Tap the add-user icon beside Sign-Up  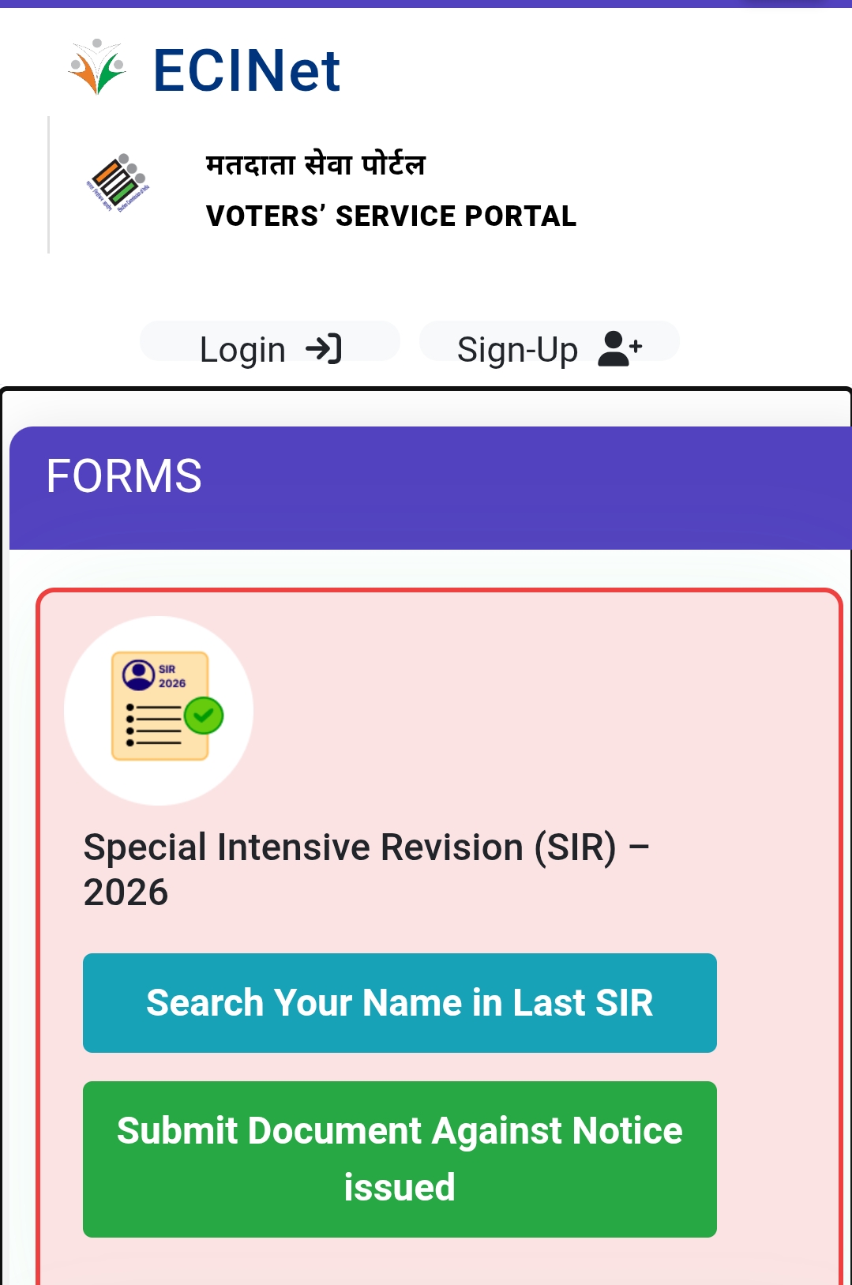[x=620, y=348]
